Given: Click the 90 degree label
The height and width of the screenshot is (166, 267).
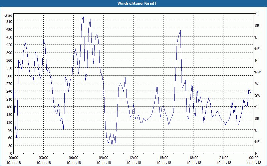Looking at the screenshot, I should pos(10,130).
